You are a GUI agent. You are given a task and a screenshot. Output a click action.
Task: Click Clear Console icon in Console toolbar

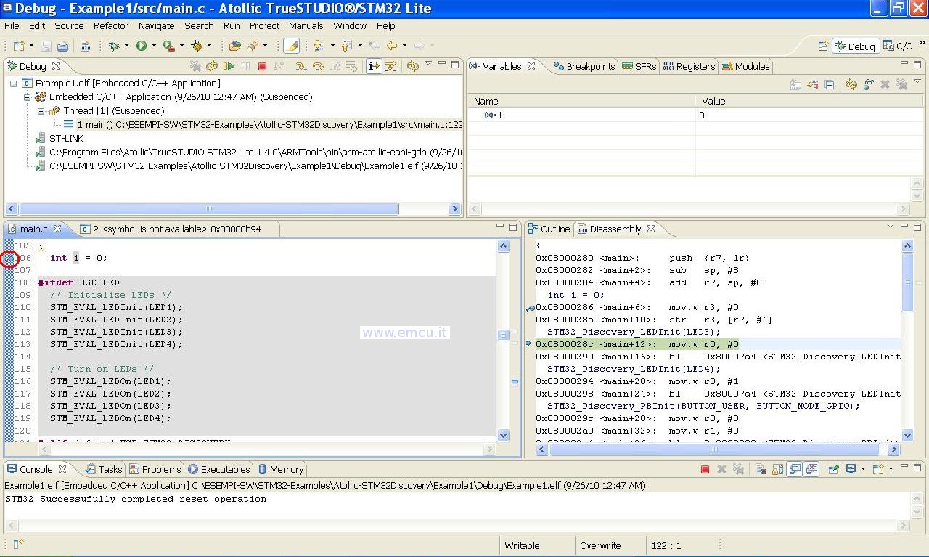(761, 469)
